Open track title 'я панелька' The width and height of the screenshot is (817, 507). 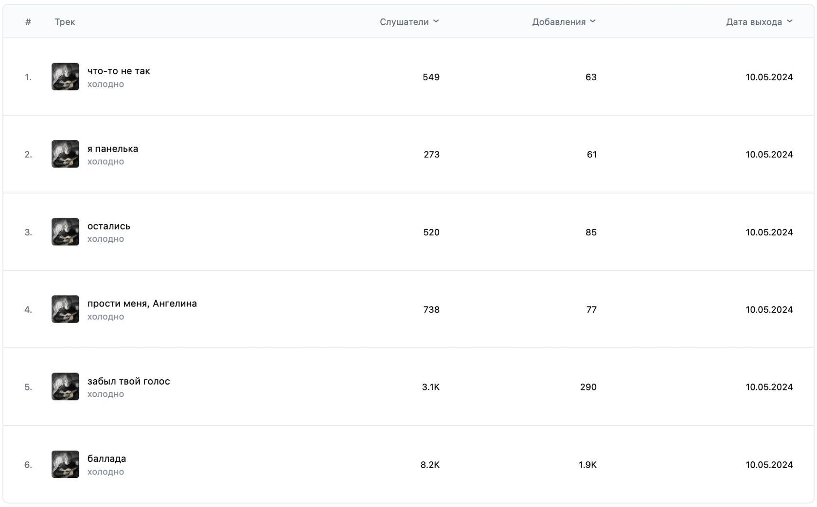click(113, 149)
